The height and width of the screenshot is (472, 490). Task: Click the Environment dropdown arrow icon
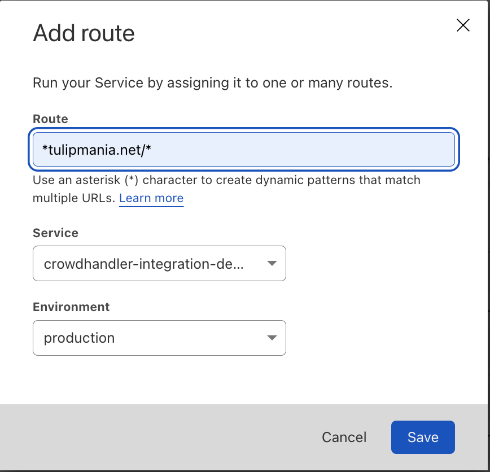tap(272, 338)
